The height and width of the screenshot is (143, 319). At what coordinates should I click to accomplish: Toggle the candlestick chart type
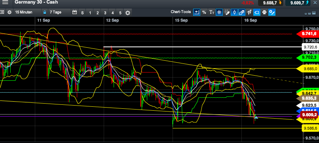(234, 12)
